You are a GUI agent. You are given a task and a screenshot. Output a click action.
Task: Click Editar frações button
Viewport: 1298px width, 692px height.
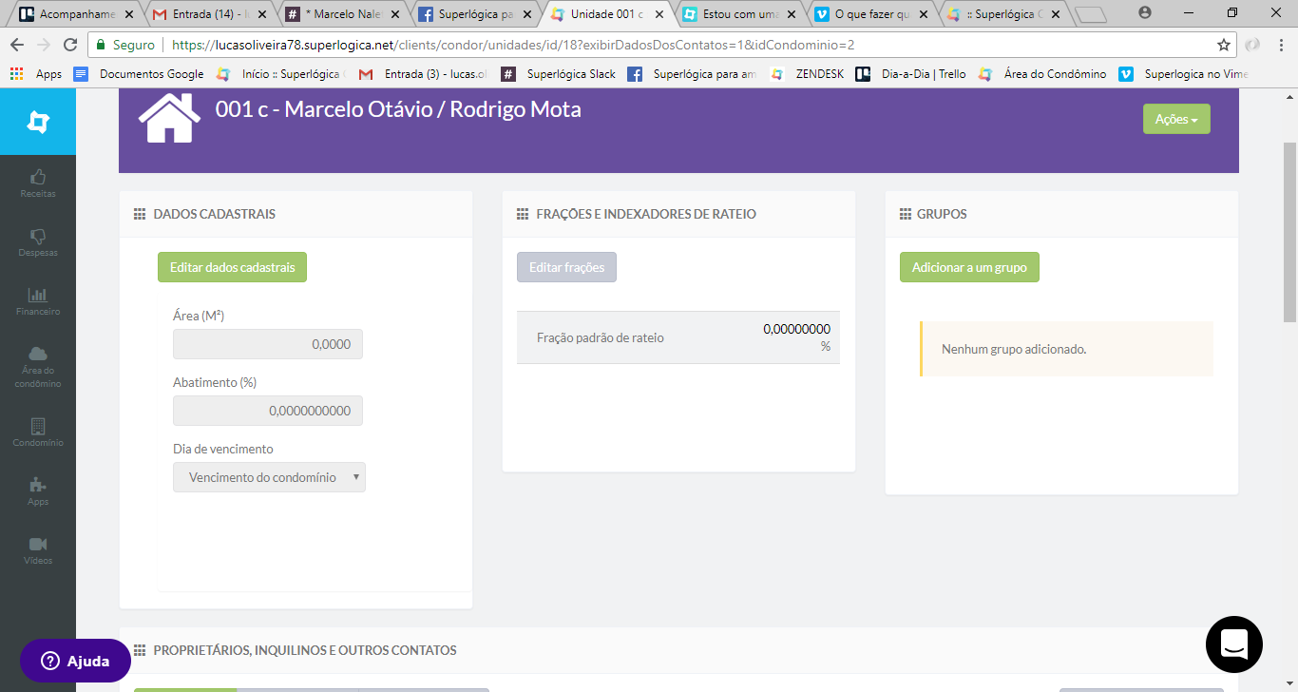566,267
